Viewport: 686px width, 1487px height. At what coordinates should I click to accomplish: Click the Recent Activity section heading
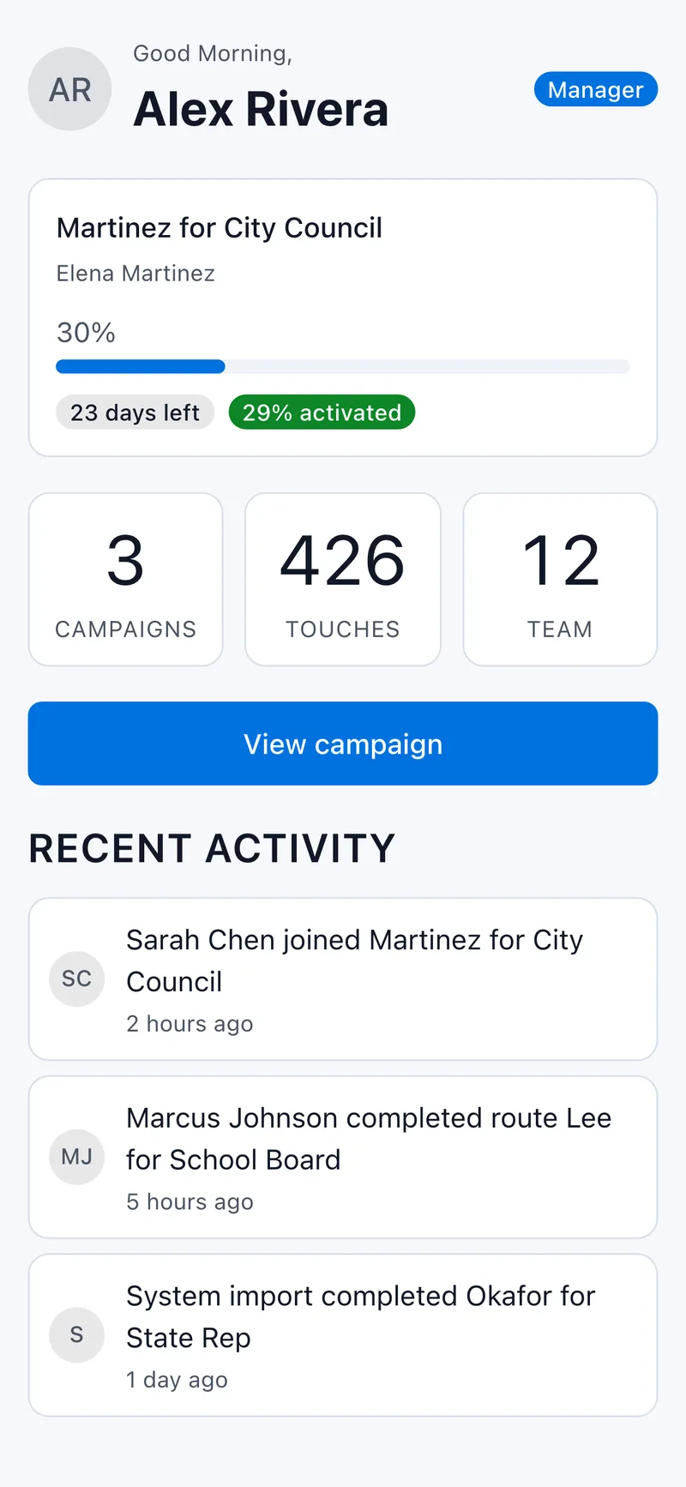[212, 848]
